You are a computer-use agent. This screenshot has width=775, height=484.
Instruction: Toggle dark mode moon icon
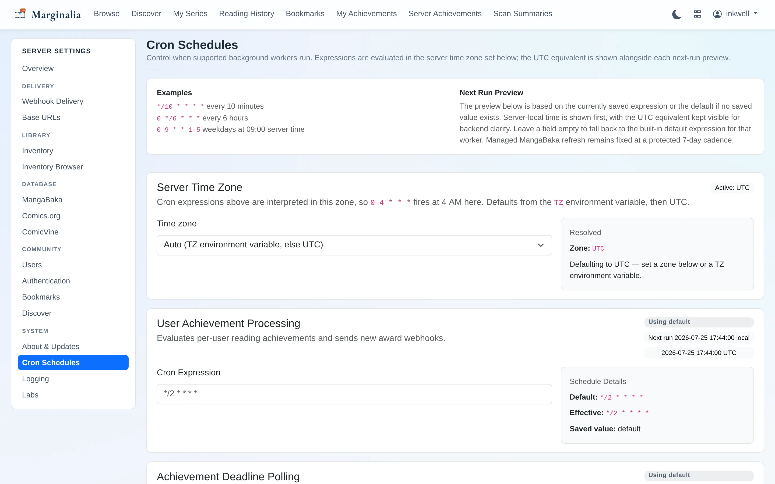(x=676, y=14)
